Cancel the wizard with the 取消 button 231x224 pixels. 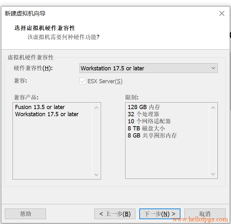pos(205,214)
